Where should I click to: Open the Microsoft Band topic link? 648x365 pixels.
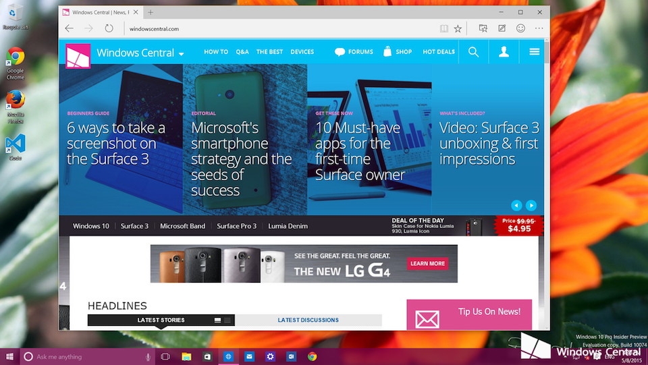pos(182,226)
